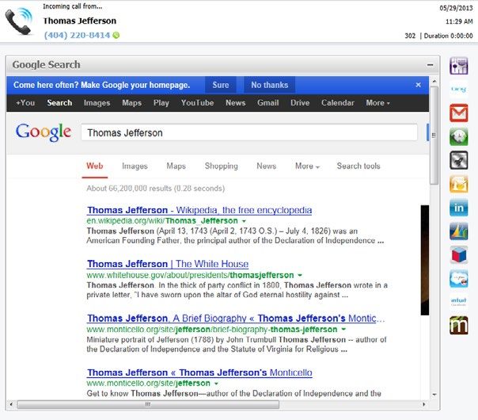Expand dropdown arrow next to monticello.org/site/jefferson URL
This screenshot has height=420, width=478.
click(x=216, y=384)
